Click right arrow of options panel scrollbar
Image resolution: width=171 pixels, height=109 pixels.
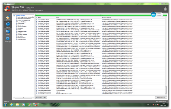pos(33,98)
